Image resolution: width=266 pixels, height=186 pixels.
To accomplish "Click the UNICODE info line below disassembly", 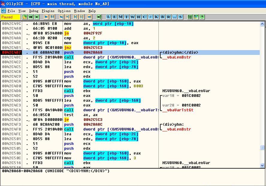I will pos(56,171).
